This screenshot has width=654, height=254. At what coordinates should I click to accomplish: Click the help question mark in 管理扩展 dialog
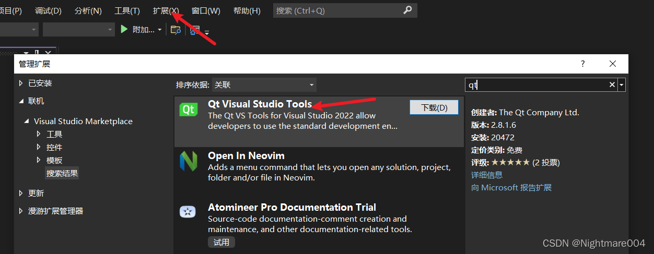pyautogui.click(x=583, y=64)
